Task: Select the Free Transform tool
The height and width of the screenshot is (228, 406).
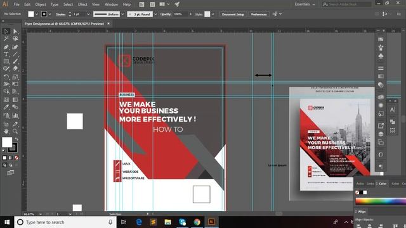Action: pyautogui.click(x=15, y=84)
